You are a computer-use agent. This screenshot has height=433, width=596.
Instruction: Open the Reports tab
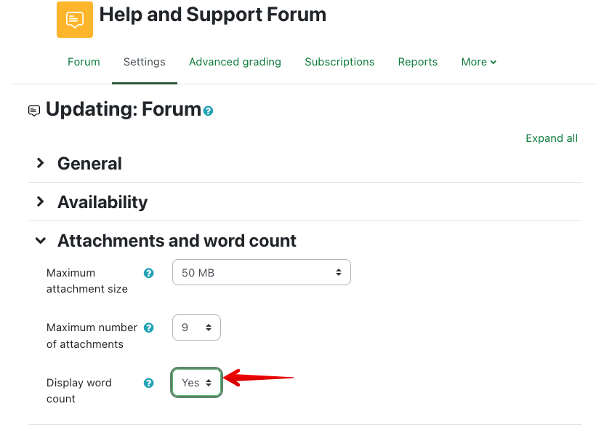pyautogui.click(x=418, y=62)
